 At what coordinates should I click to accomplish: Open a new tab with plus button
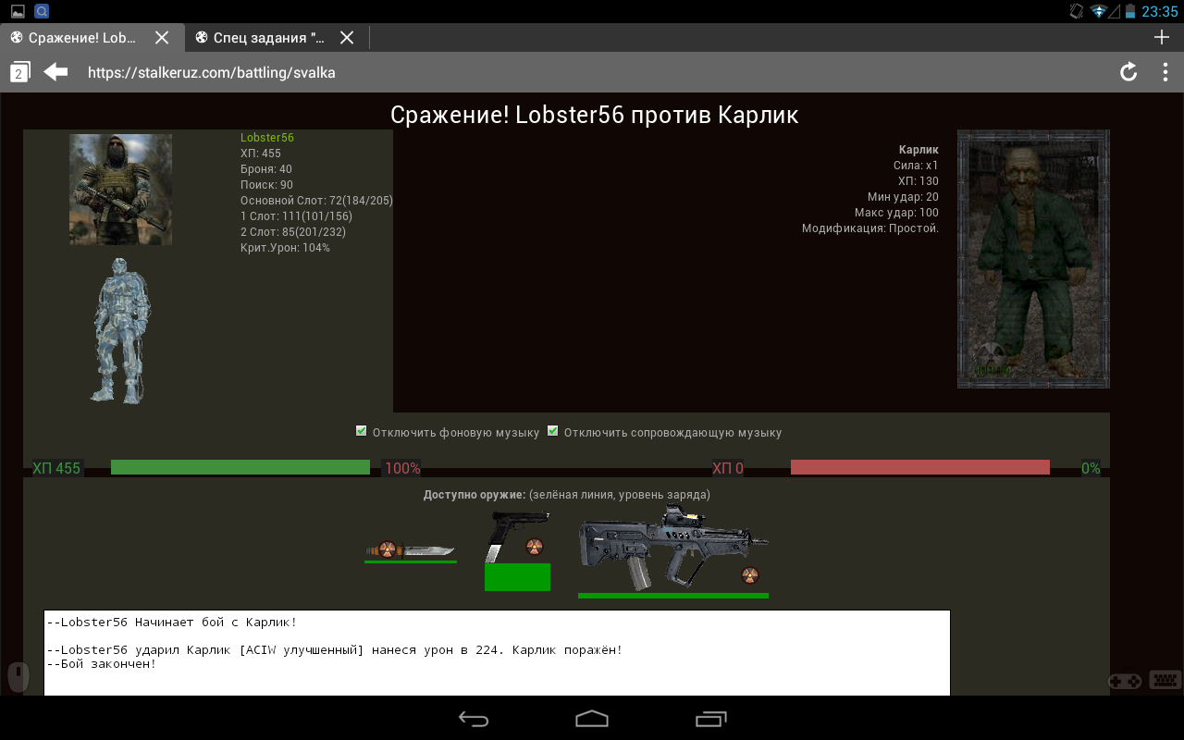pyautogui.click(x=1162, y=38)
